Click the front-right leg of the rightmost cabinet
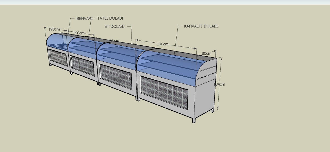Viewport: 330px width, 152px height. 194,120
